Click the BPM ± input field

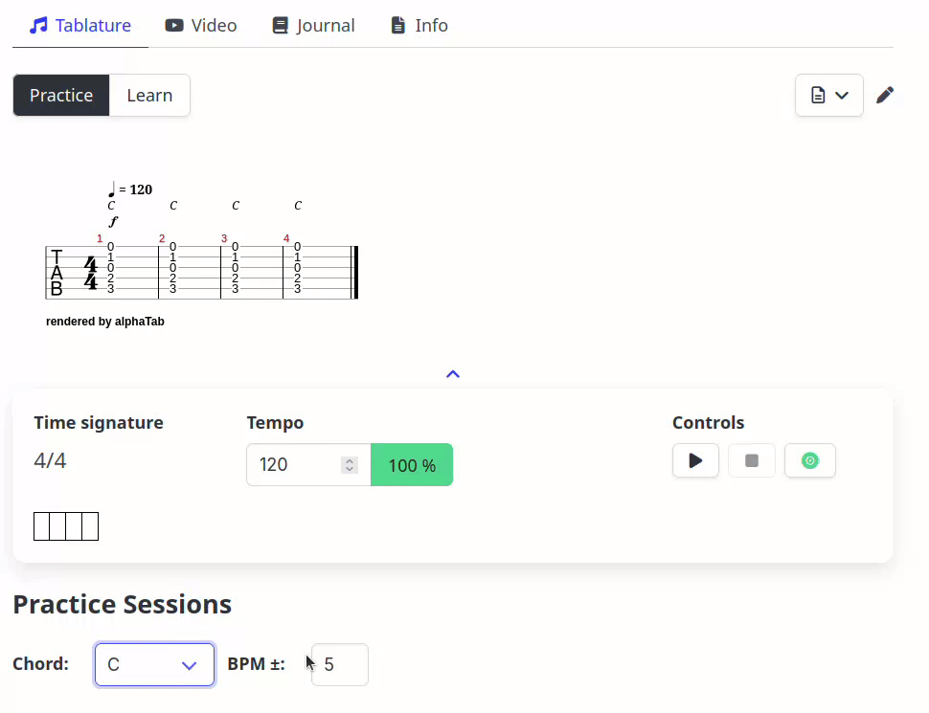click(338, 663)
